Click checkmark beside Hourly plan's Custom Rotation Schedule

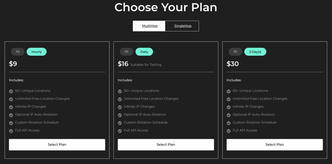point(11,123)
